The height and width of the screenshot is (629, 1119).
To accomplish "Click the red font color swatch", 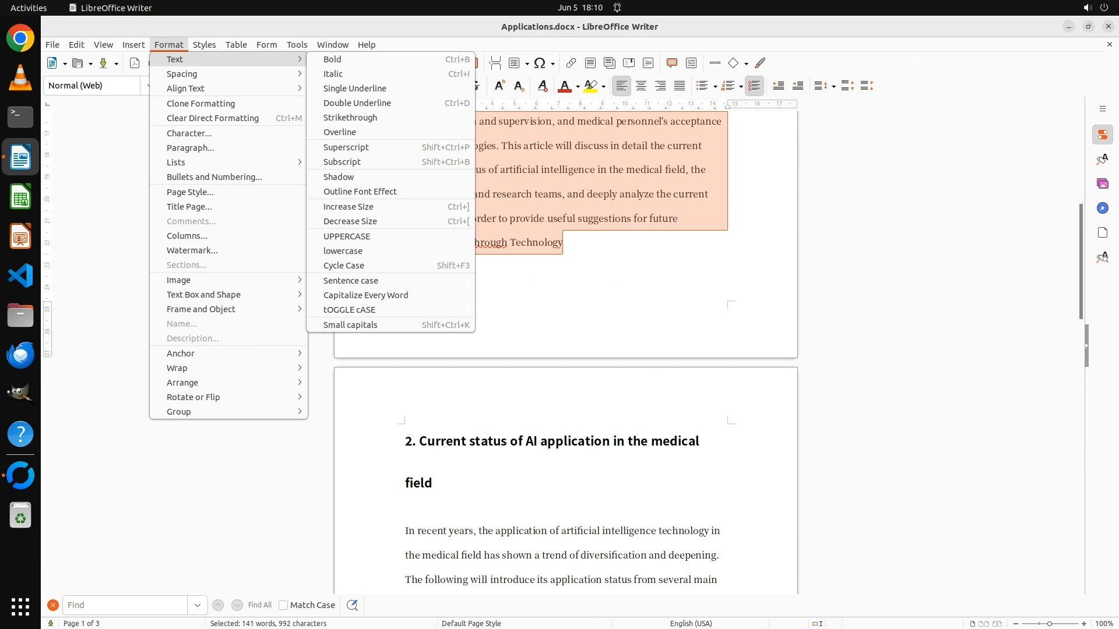I will click(x=564, y=86).
